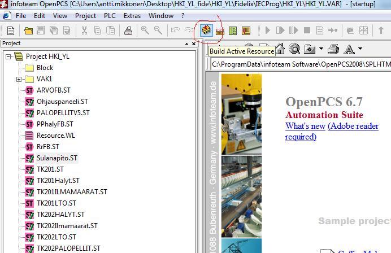Click the Save All toolbar icon
The image size is (391, 253).
point(54,30)
